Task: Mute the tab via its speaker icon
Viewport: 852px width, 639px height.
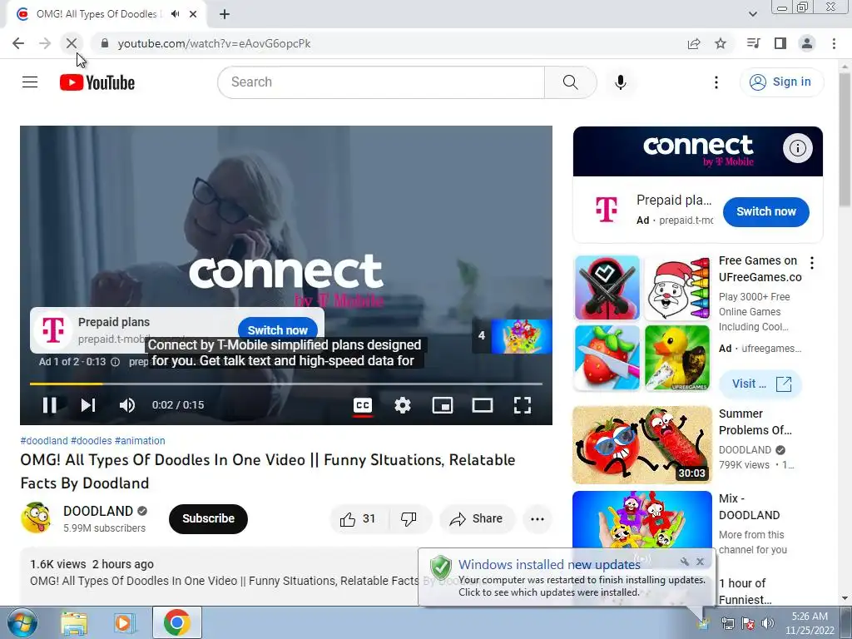Action: click(175, 14)
